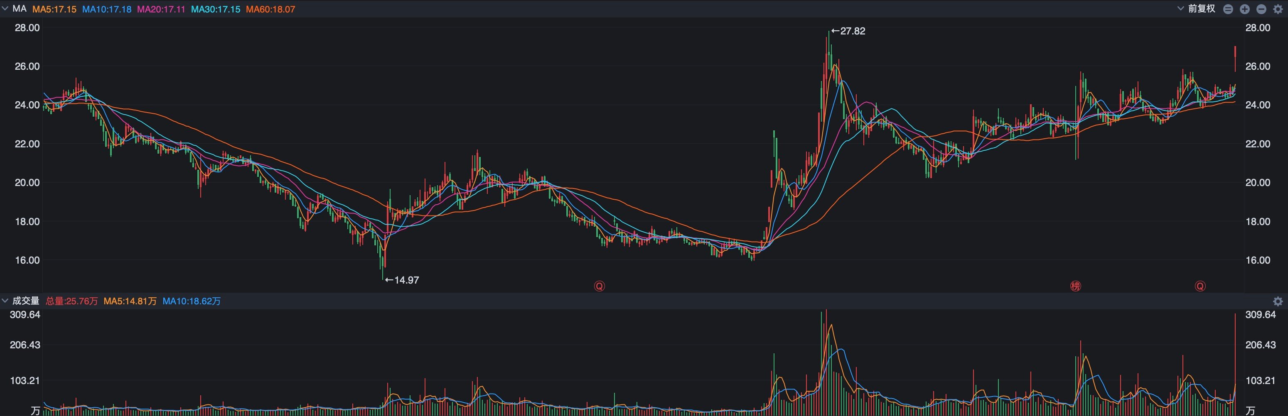Select the MA60:18.07 legend entry
Screen dimensions: 1288x416
[x=270, y=10]
